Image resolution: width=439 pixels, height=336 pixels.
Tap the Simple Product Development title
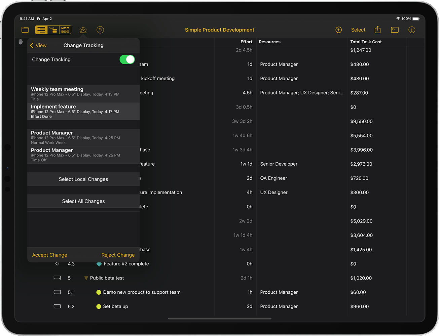click(x=220, y=30)
